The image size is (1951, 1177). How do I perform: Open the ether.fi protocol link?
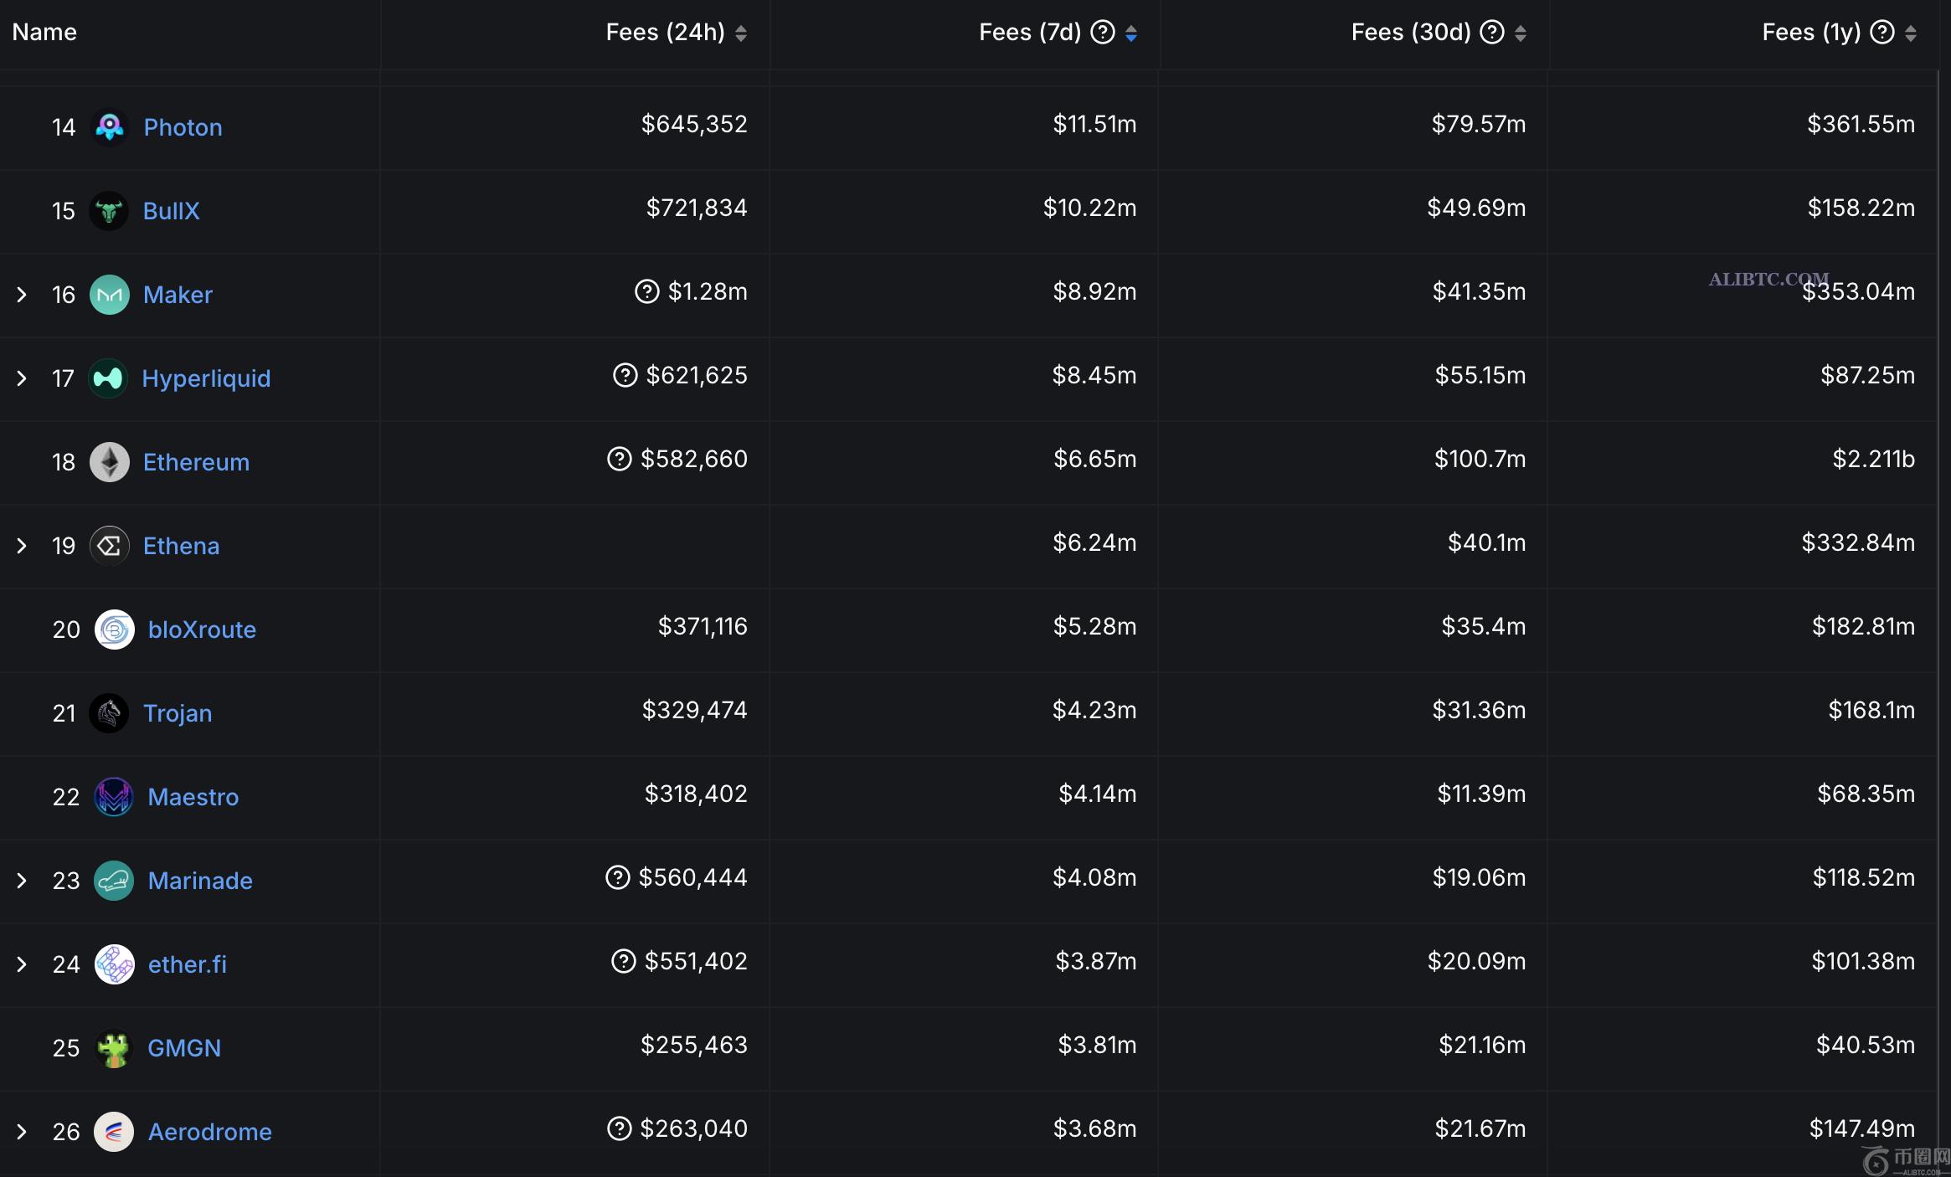tap(187, 964)
